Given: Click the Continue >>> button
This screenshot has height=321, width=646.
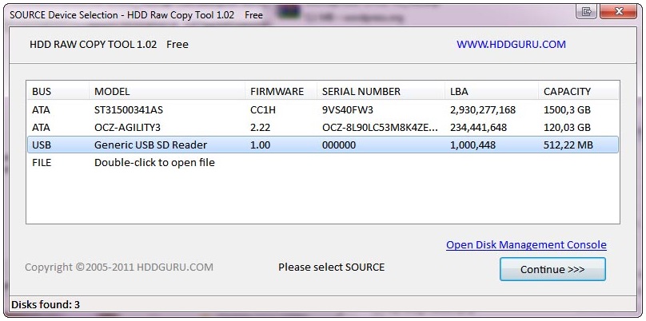Looking at the screenshot, I should pyautogui.click(x=552, y=270).
